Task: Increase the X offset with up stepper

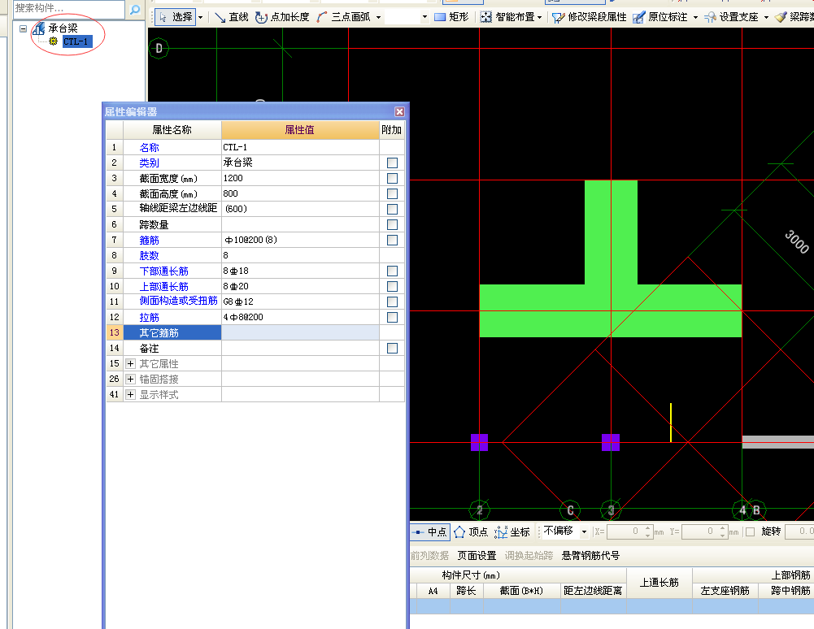Action: tap(647, 528)
